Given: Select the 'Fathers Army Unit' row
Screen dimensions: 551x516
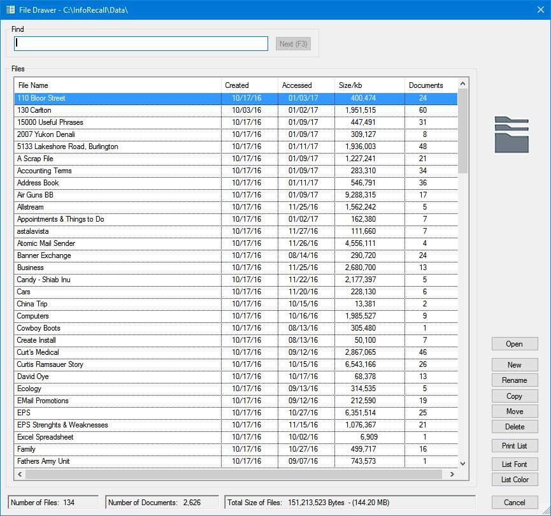Looking at the screenshot, I should click(236, 461).
